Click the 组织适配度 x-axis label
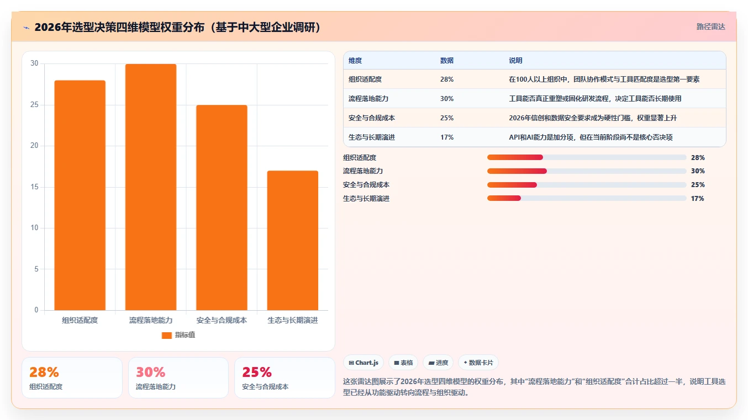Screen dimensions: 748x420 [x=80, y=320]
